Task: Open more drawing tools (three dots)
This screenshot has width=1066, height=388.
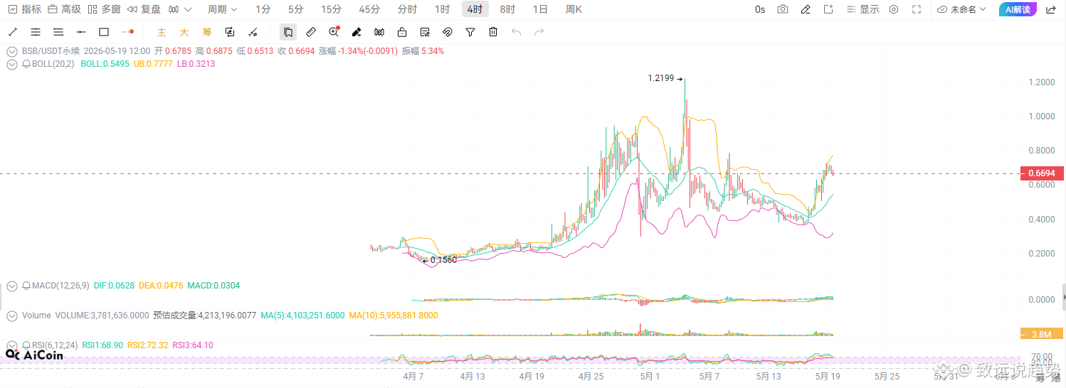Action: point(127,32)
